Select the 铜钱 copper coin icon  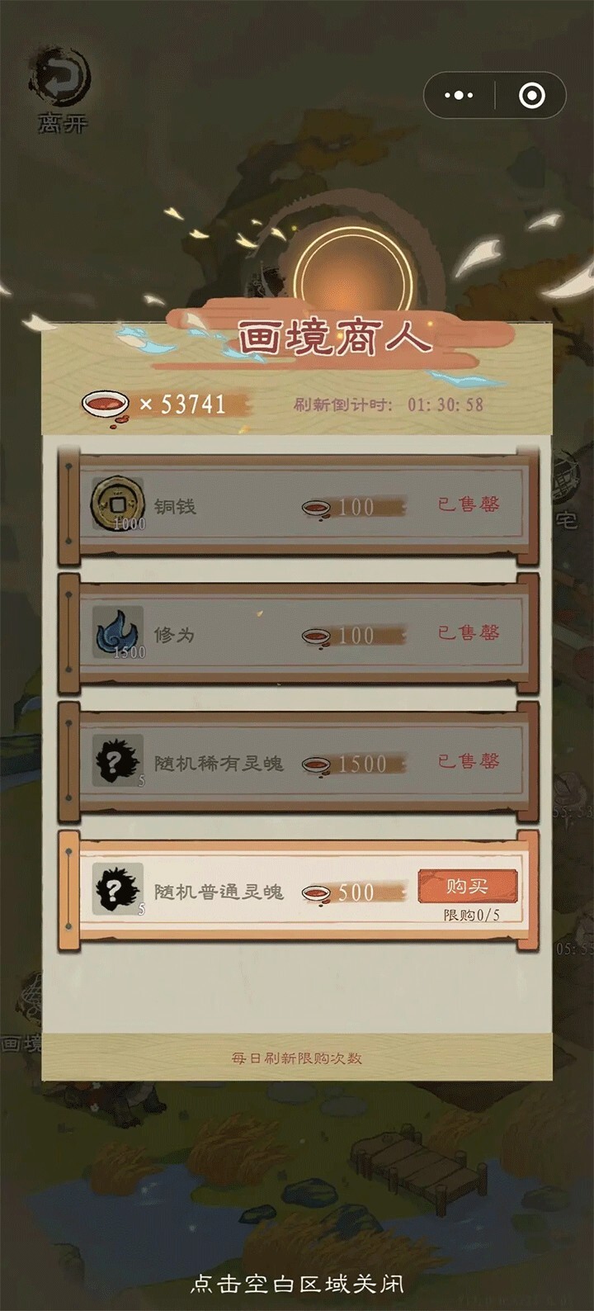117,505
